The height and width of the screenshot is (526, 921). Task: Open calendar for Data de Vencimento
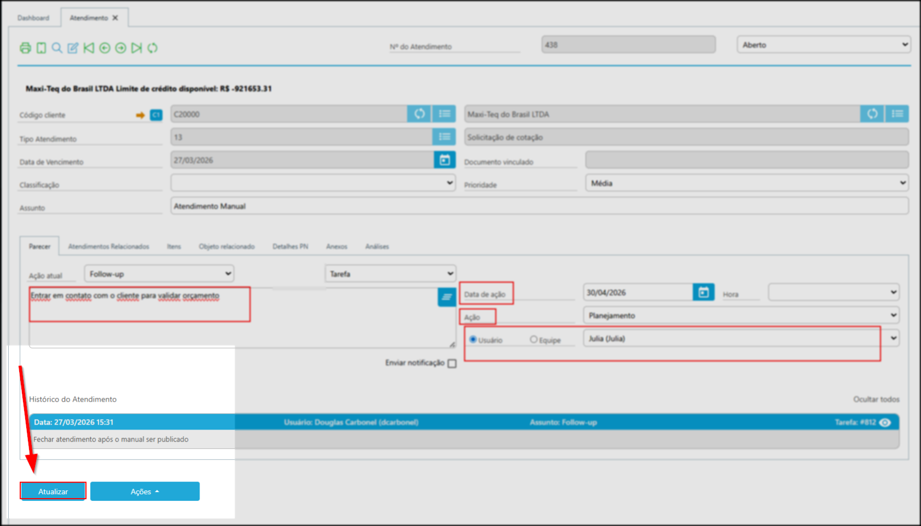click(445, 160)
